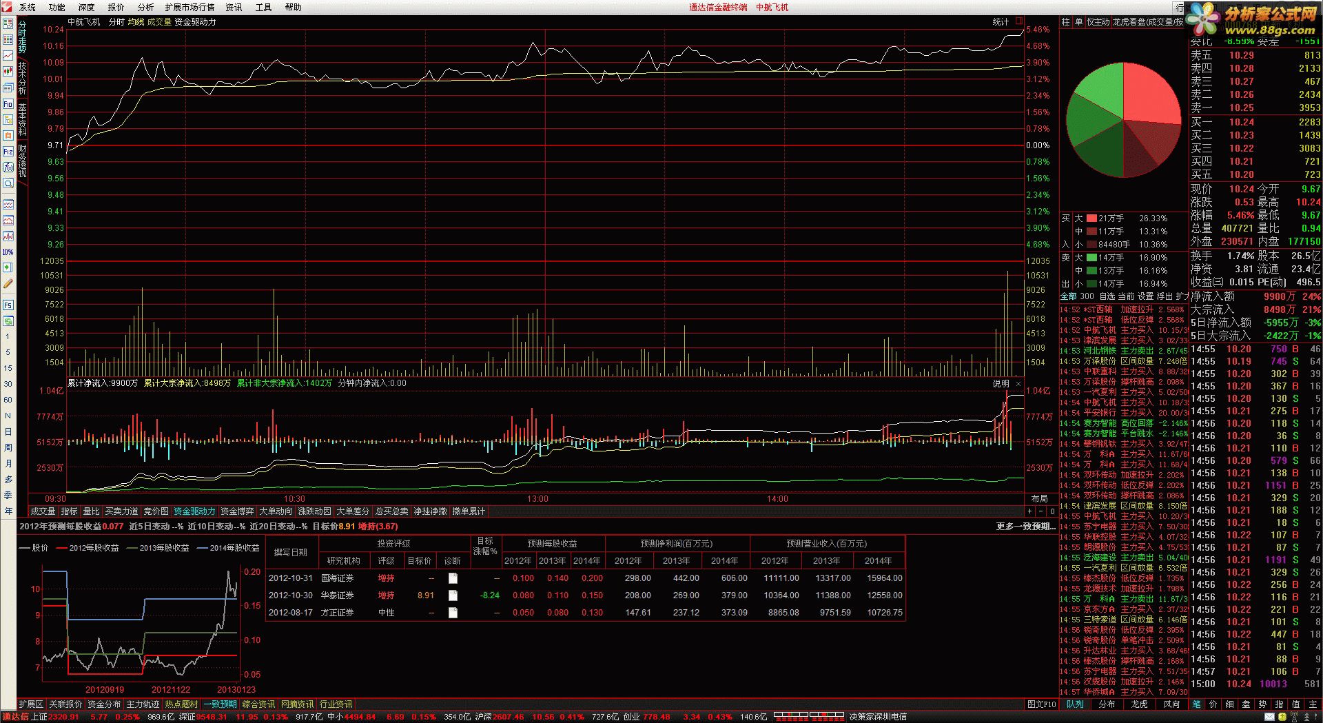This screenshot has height=723, width=1323.
Task: Click the F10 info sidebar icon
Action: (x=8, y=104)
